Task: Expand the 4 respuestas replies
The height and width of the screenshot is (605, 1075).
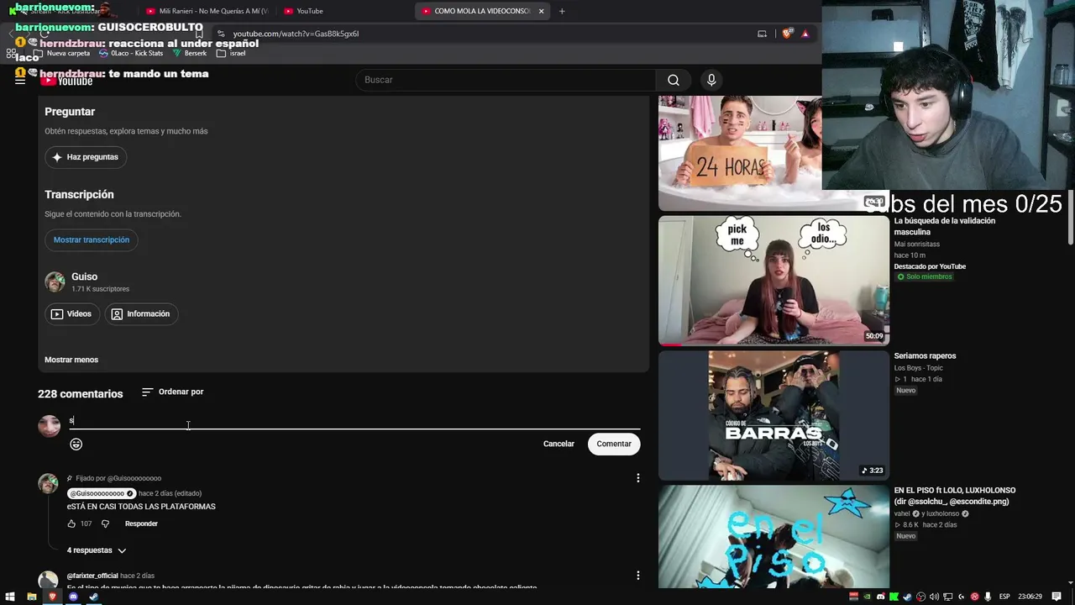Action: 97,550
